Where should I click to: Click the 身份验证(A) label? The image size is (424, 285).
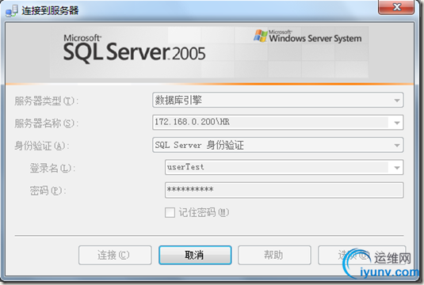(x=42, y=146)
